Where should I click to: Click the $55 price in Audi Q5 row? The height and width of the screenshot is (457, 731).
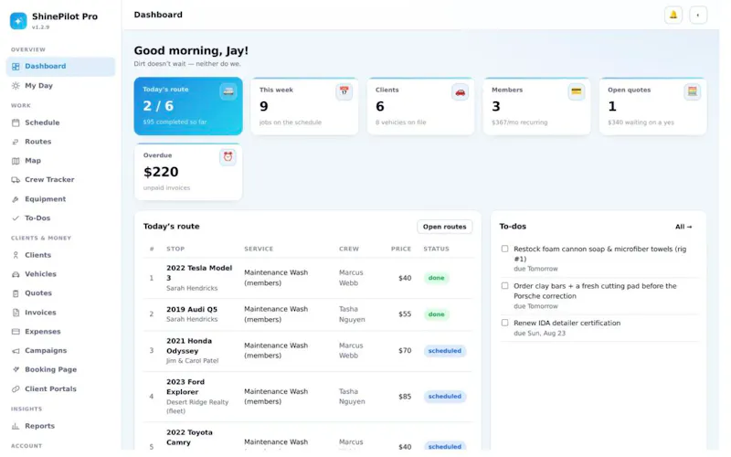405,314
